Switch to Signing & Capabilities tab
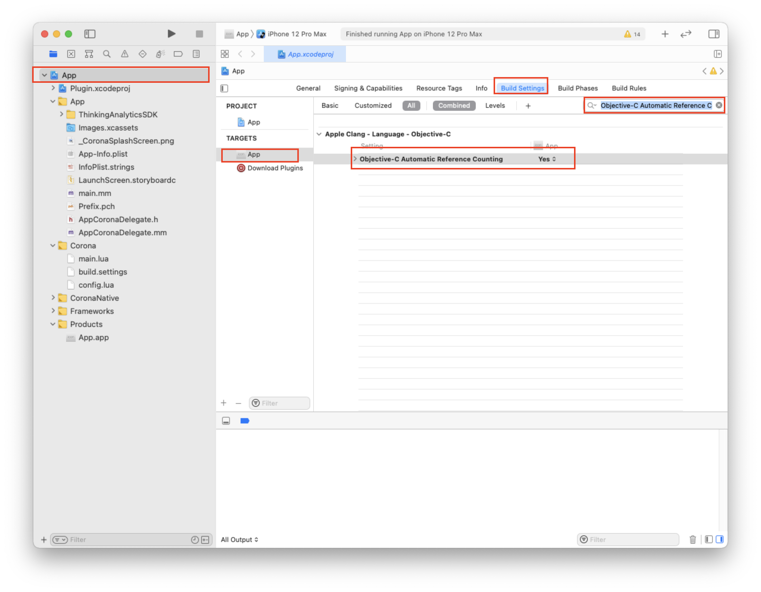The width and height of the screenshot is (761, 592). [x=368, y=88]
